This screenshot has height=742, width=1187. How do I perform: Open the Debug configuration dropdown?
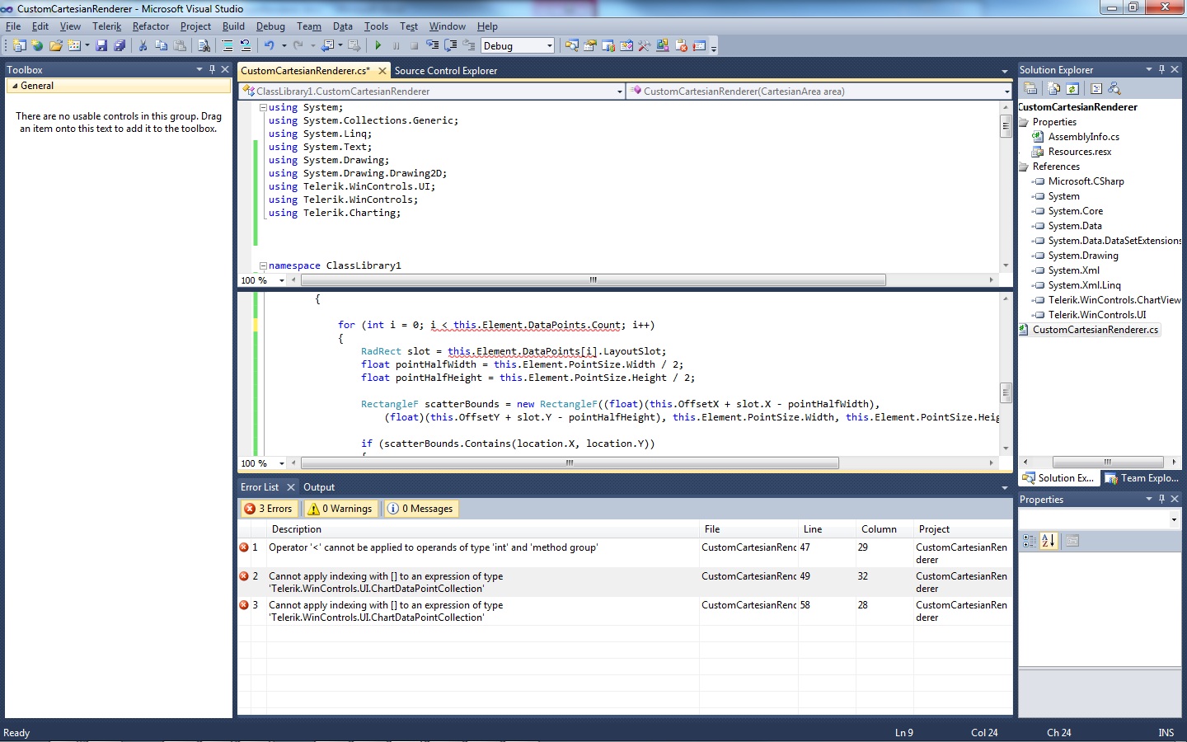550,46
